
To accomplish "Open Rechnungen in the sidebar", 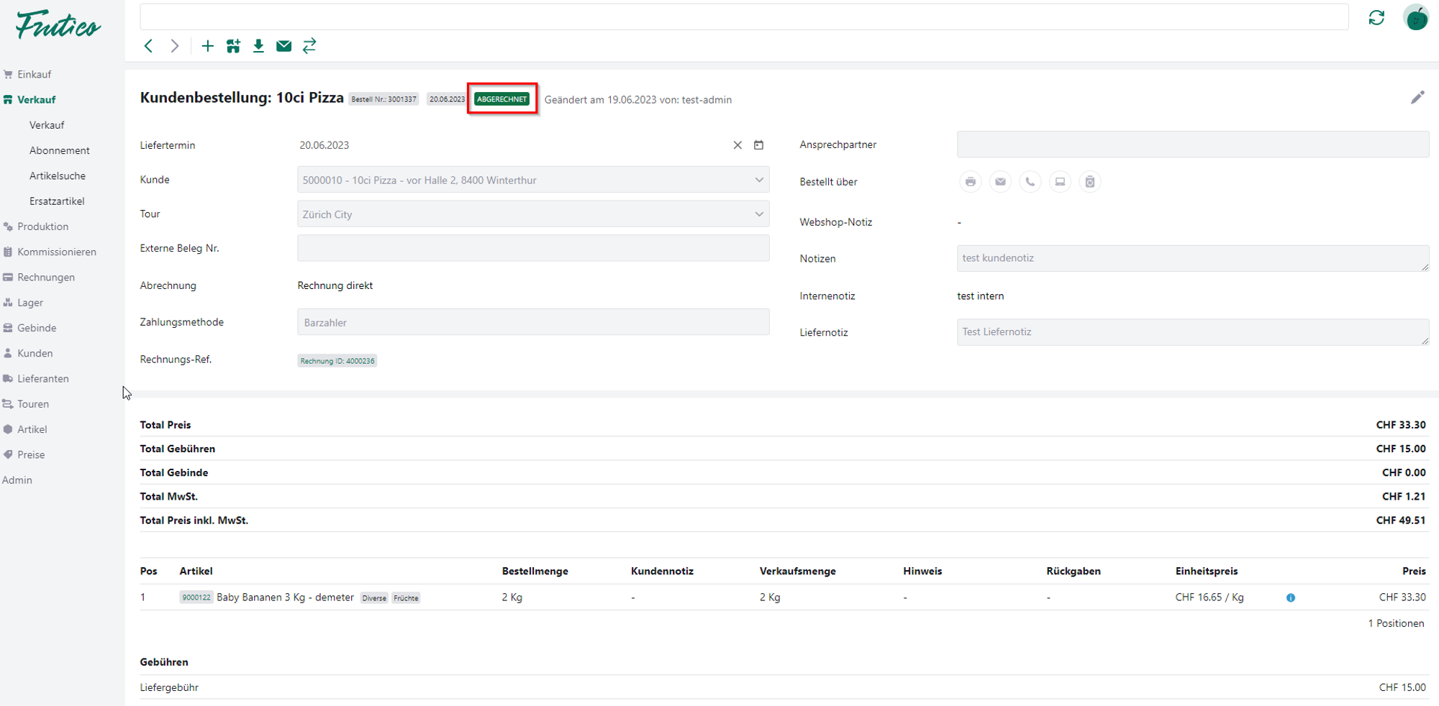I will [46, 278].
